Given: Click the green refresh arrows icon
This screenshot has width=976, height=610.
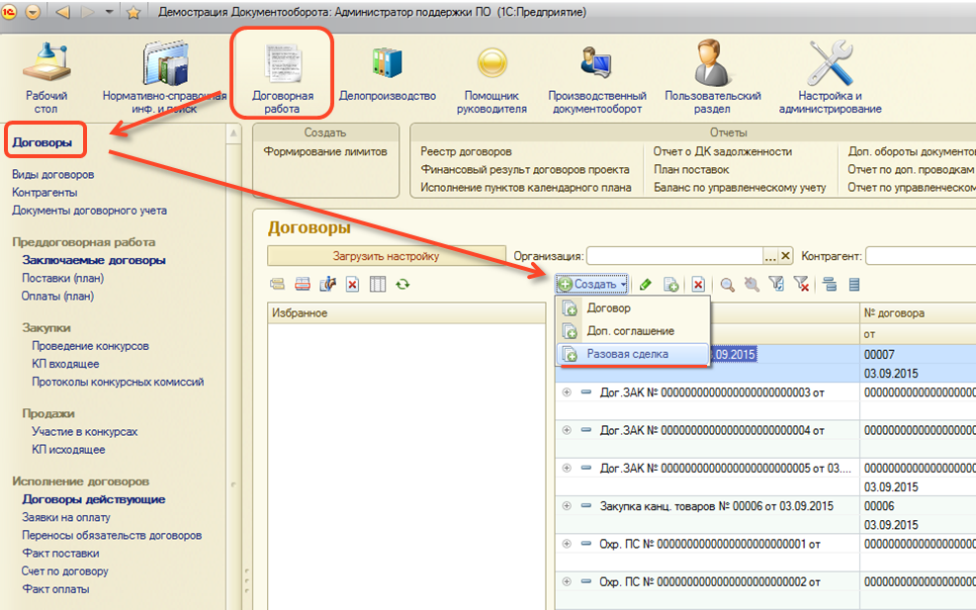Looking at the screenshot, I should (x=402, y=285).
